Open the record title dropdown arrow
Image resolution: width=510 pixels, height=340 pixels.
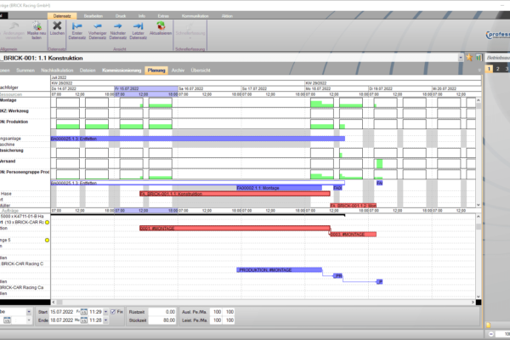(461, 58)
